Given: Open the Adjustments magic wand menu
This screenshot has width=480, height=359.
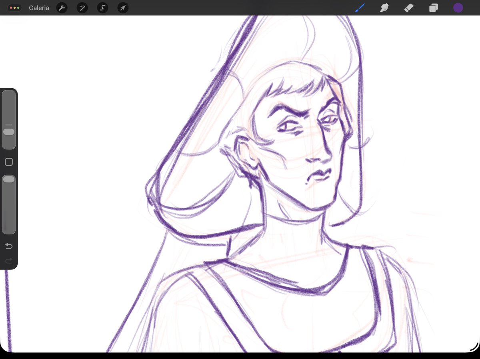Looking at the screenshot, I should [x=82, y=8].
